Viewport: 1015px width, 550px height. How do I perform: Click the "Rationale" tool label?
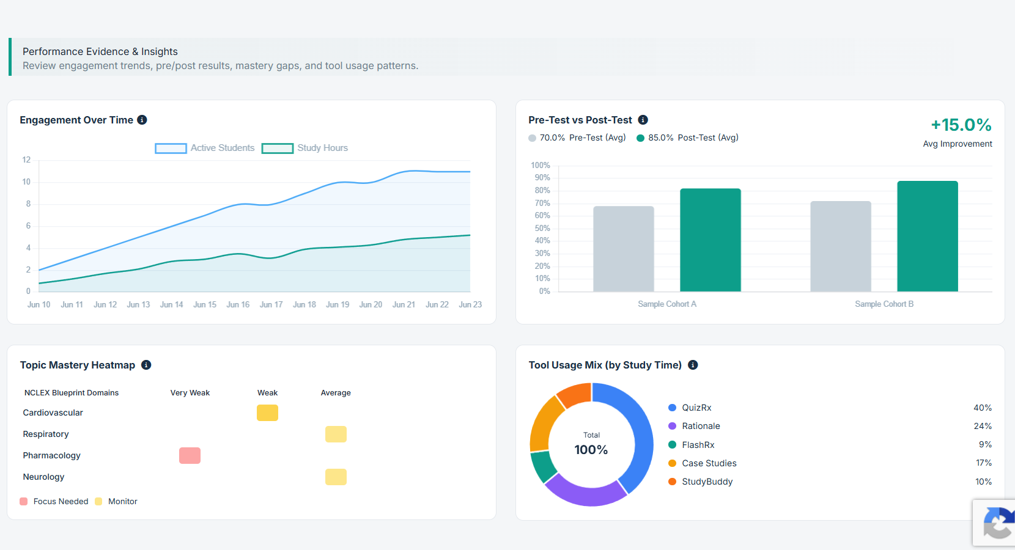701,426
